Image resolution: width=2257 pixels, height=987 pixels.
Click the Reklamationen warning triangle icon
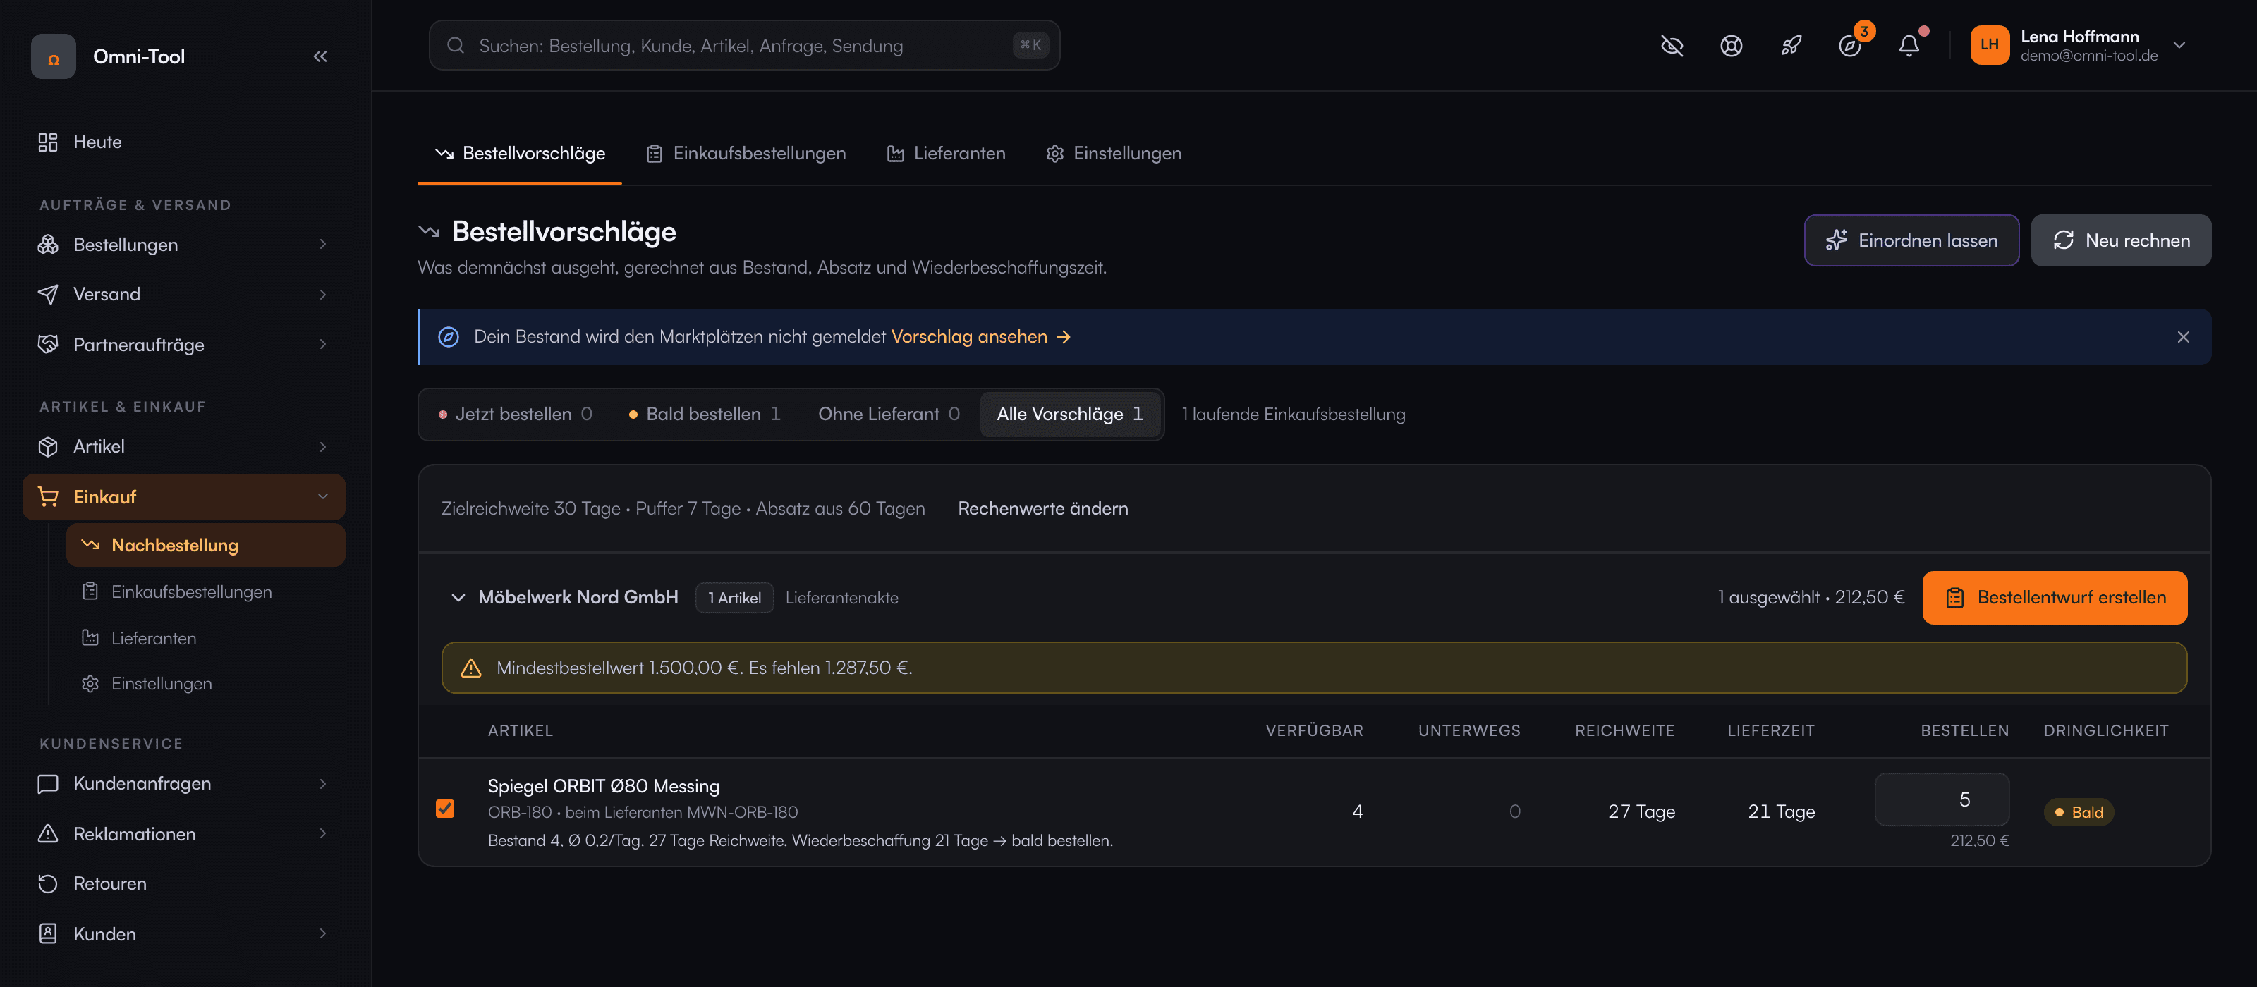click(48, 834)
